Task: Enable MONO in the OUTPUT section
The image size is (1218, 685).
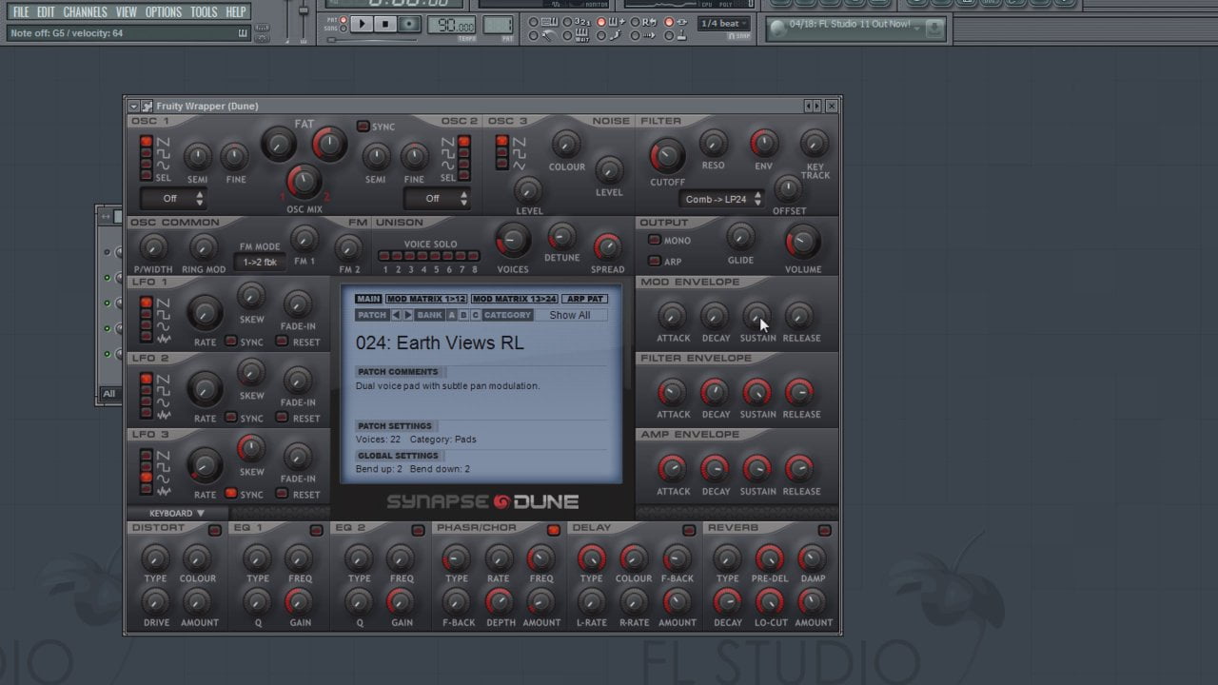Action: [655, 240]
